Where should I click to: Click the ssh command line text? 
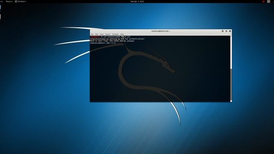[x=110, y=37]
